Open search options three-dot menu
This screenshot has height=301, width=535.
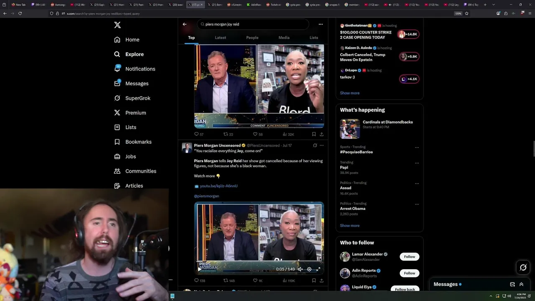click(321, 24)
